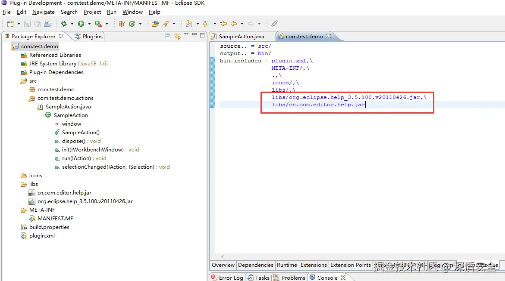The image size is (505, 281).
Task: Click the Last Edit Location icon
Action: [x=223, y=24]
